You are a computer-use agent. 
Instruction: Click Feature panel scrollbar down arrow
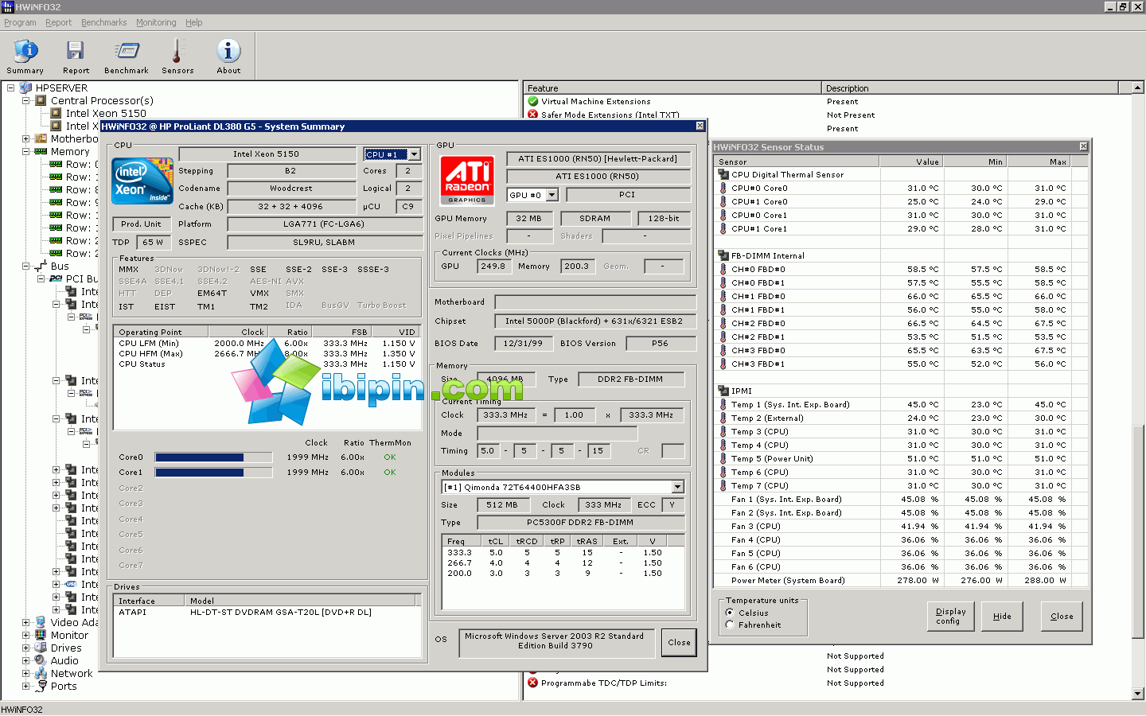(1137, 694)
